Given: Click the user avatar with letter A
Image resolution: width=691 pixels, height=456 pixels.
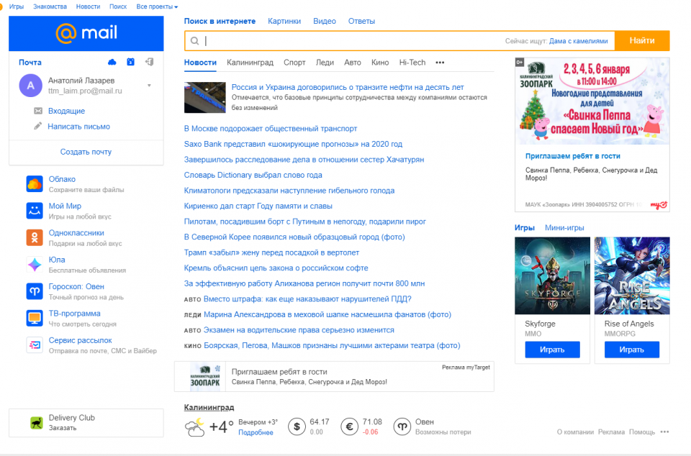Looking at the screenshot, I should tap(30, 86).
